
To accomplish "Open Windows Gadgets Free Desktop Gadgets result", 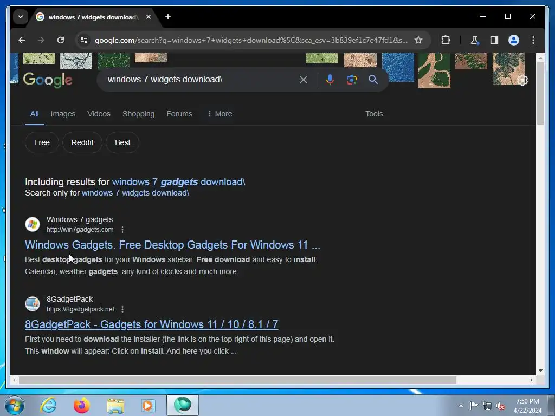I will tap(172, 245).
